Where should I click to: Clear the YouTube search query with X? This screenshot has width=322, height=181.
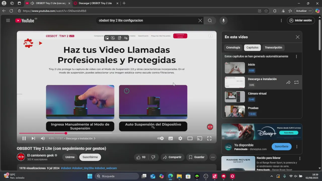[x=200, y=21]
